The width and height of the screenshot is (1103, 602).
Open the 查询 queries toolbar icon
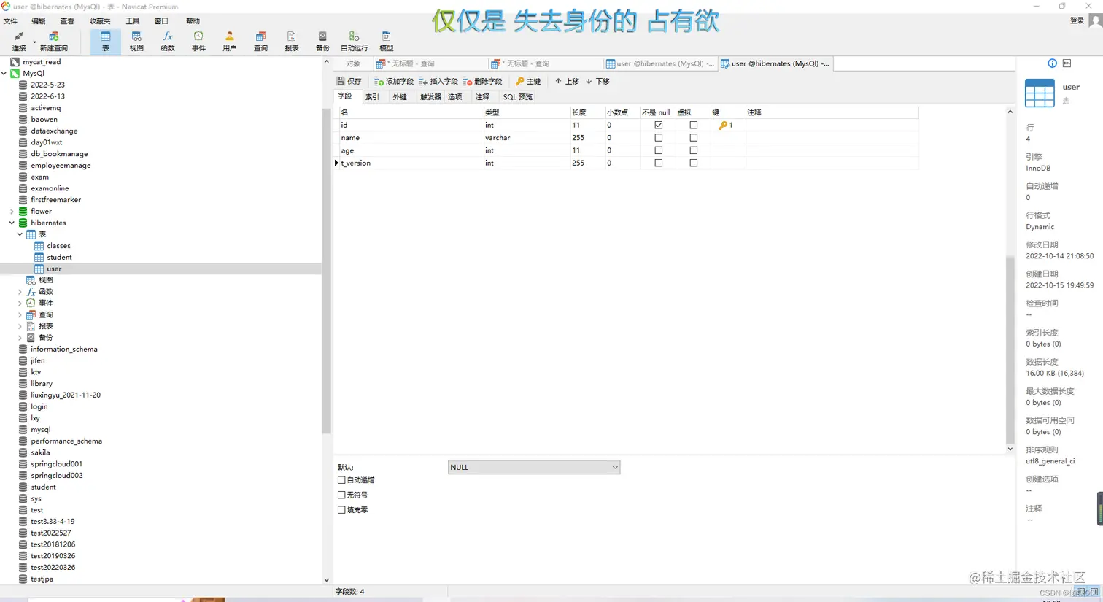[x=260, y=42]
